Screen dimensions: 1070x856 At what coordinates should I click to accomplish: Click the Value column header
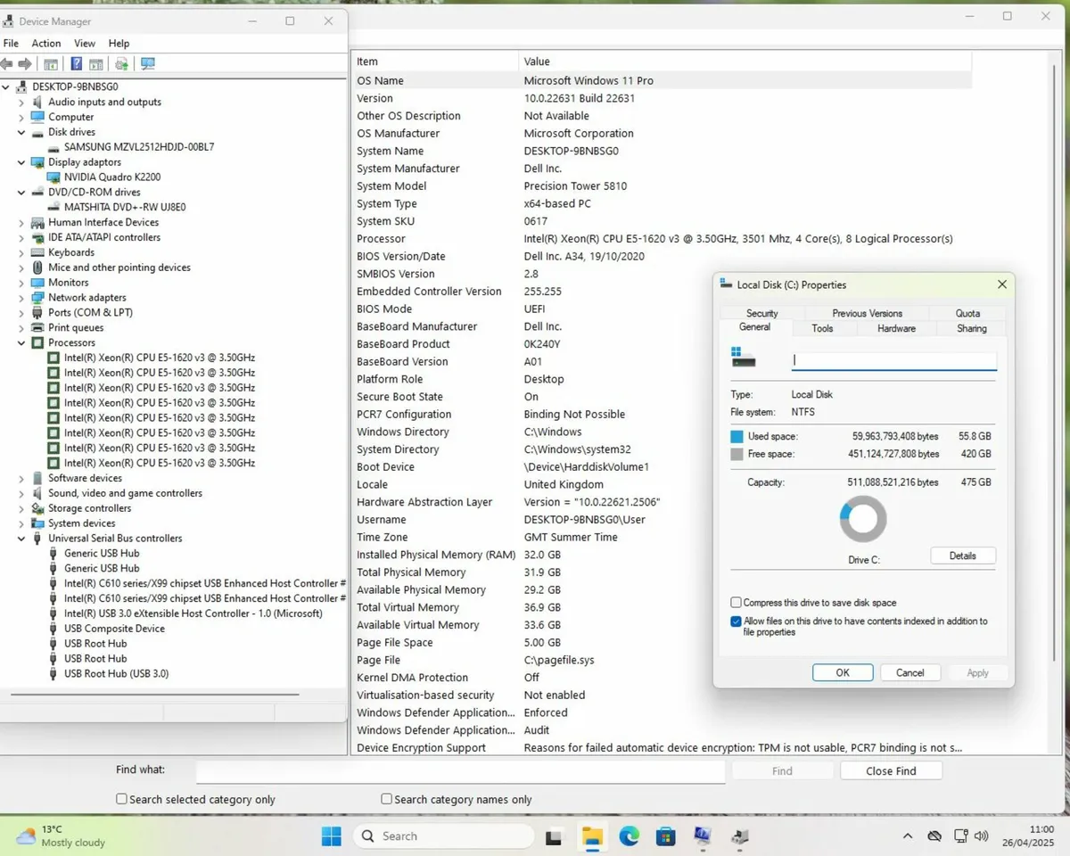tap(745, 62)
